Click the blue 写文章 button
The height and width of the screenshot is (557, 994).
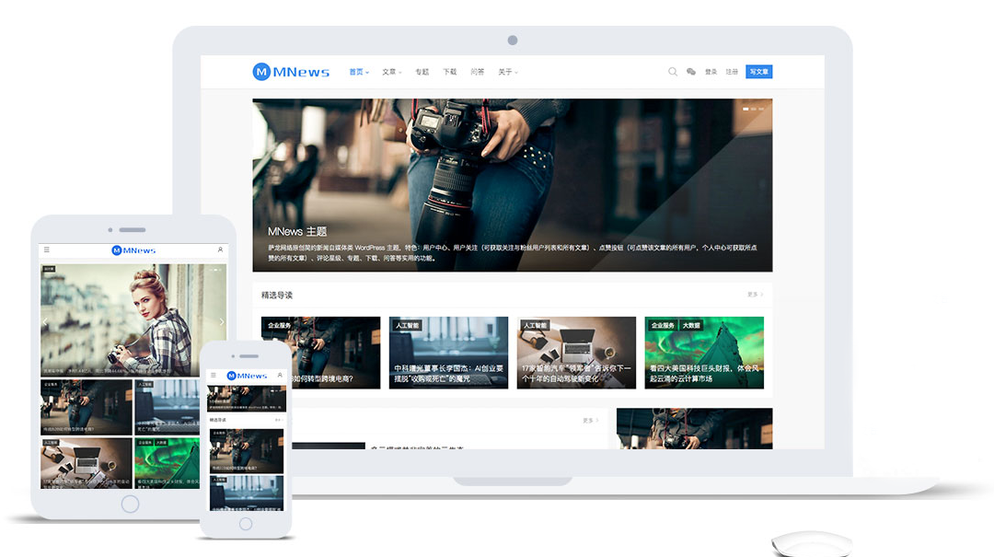click(x=758, y=72)
